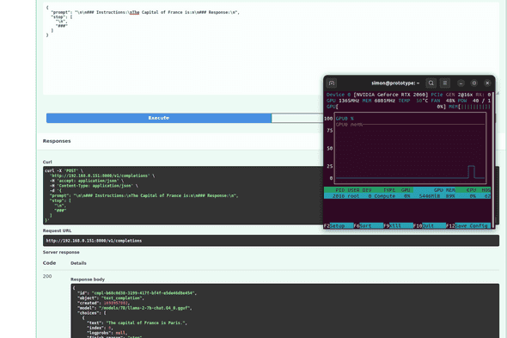
Task: Open a new terminal tab
Action: pos(332,83)
